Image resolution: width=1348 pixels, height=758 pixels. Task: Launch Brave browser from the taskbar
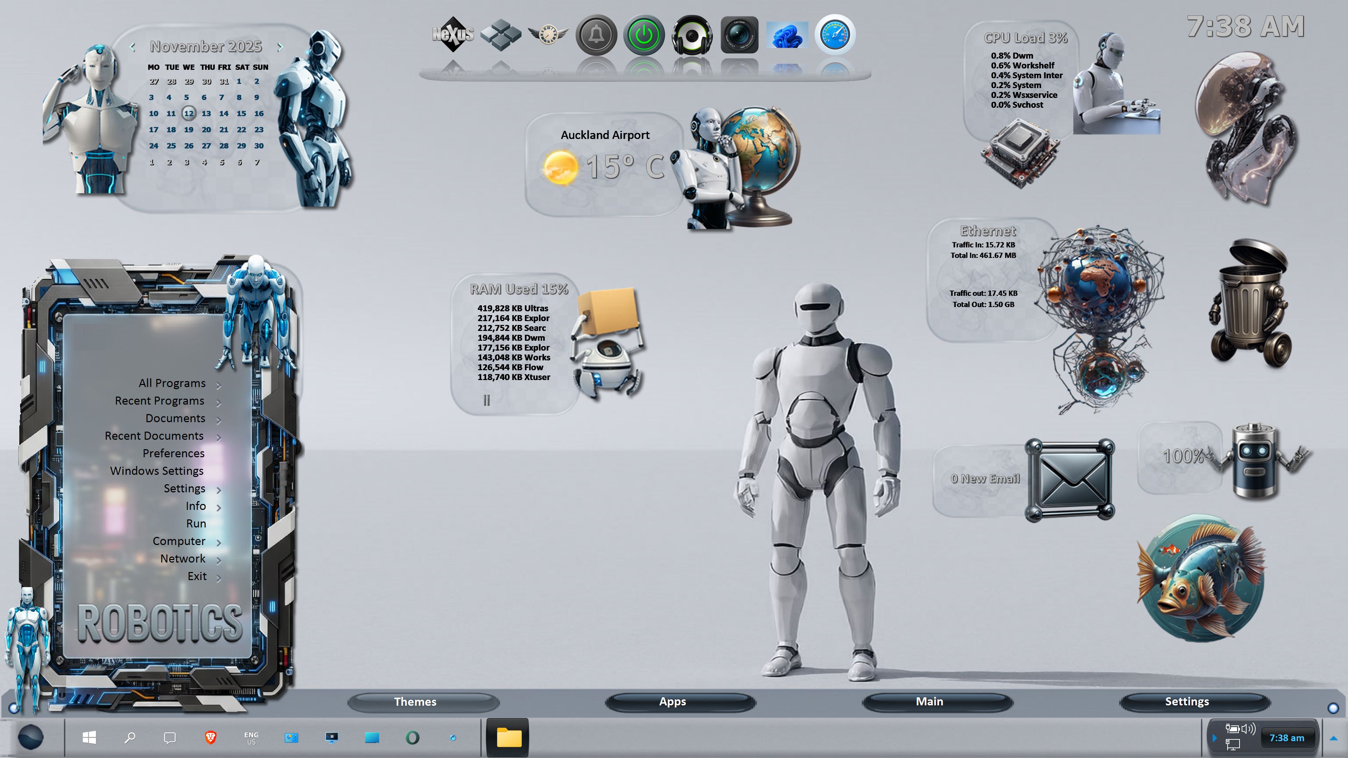click(x=210, y=738)
